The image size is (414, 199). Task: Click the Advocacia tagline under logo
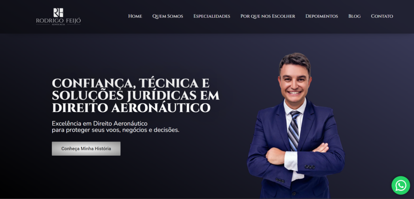(x=58, y=24)
